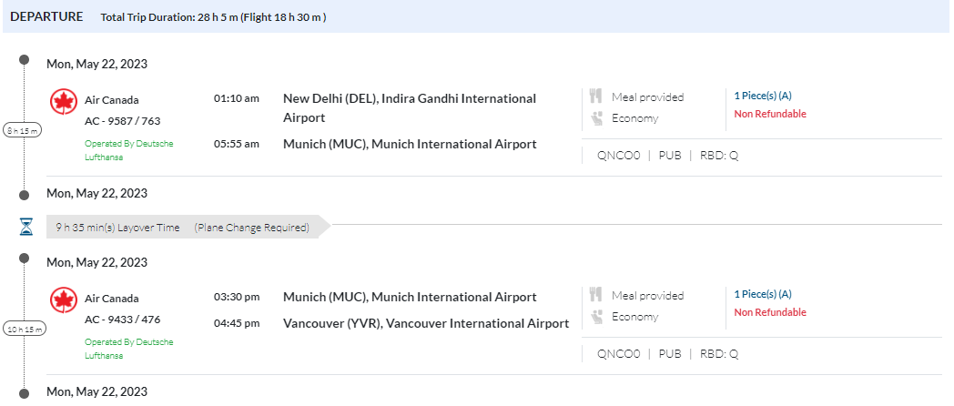Click the 9 h 35 min Layover Time banner
This screenshot has height=406, width=954.
pyautogui.click(x=118, y=228)
